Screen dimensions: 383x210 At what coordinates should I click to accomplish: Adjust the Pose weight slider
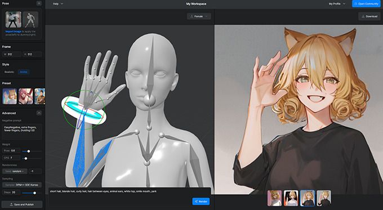pos(29,151)
